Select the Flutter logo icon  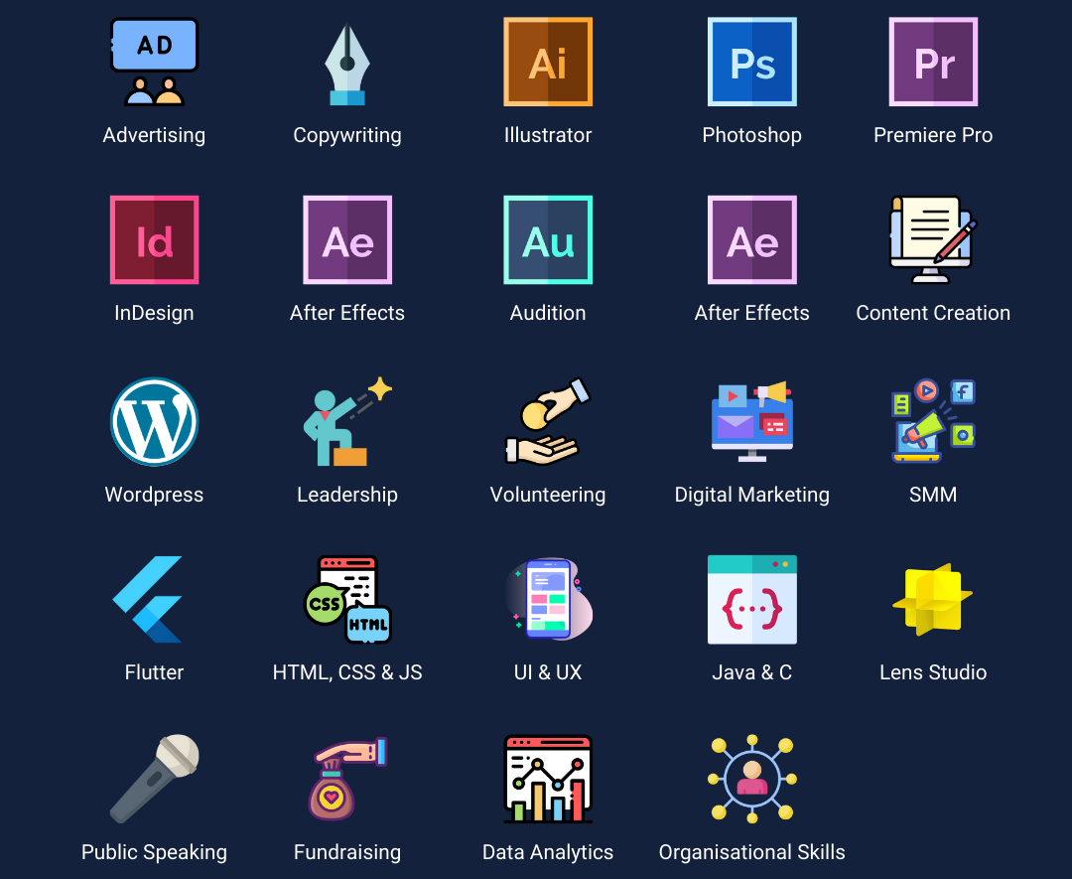tap(151, 600)
